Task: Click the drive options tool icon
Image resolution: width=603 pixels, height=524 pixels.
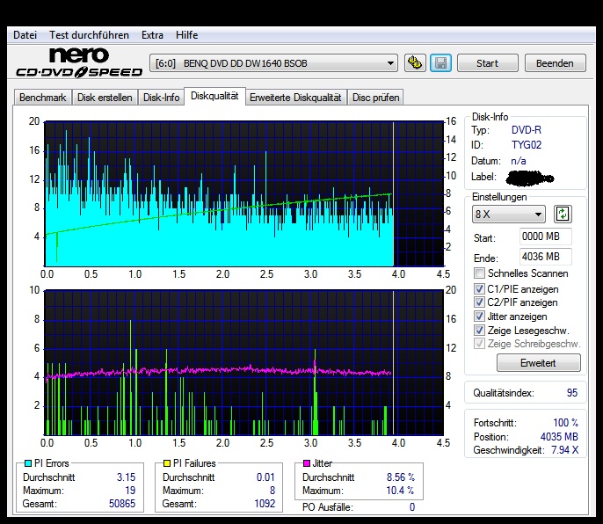Action: point(415,63)
